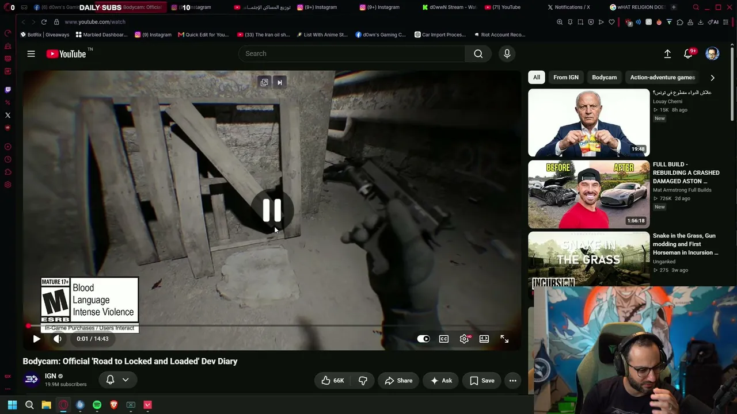Open the Snake in the Grass thumbnail
This screenshot has width=737, height=414.
tap(588, 259)
